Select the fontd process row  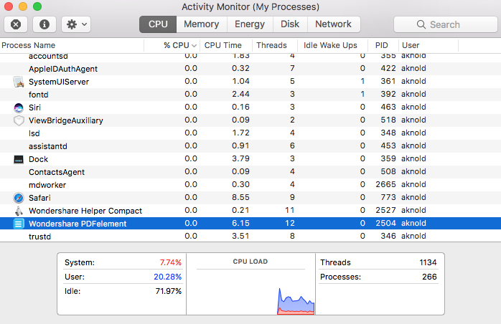pos(250,95)
